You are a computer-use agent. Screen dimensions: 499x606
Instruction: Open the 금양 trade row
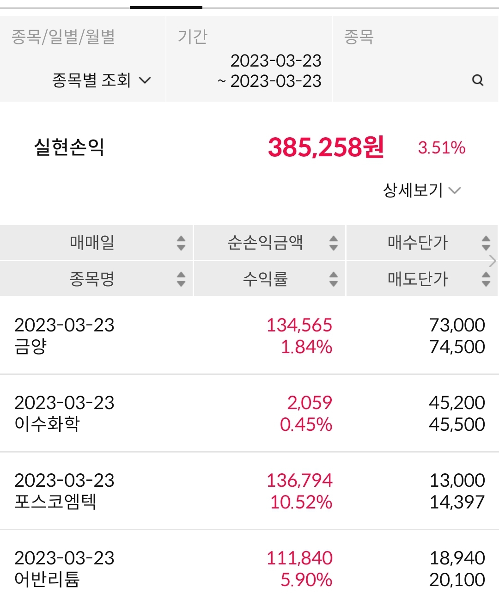pyautogui.click(x=249, y=336)
